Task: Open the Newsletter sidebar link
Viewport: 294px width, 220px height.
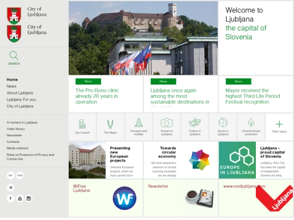Action: (x=15, y=135)
